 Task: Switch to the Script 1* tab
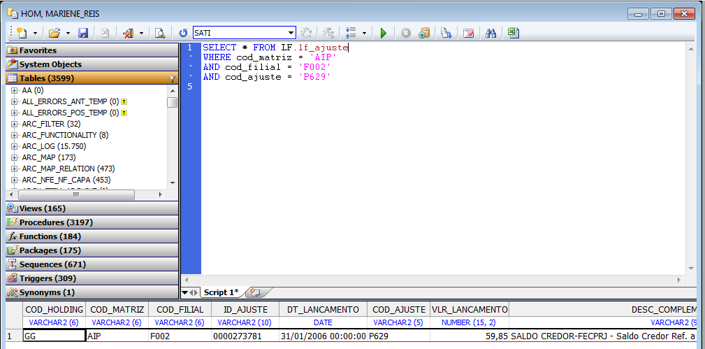(220, 292)
